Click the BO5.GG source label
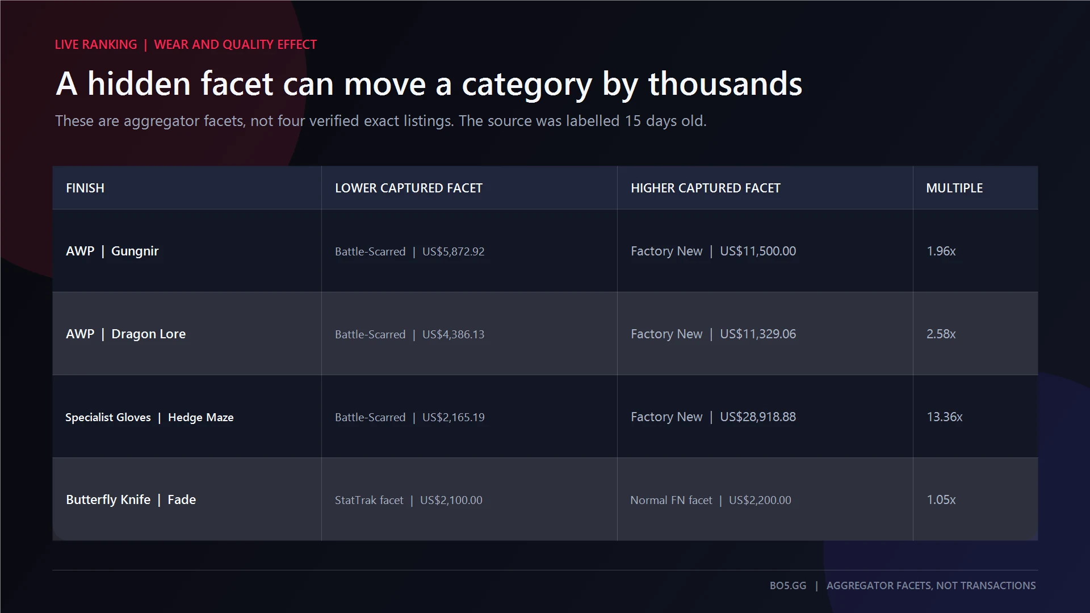1090x613 pixels. coord(788,586)
